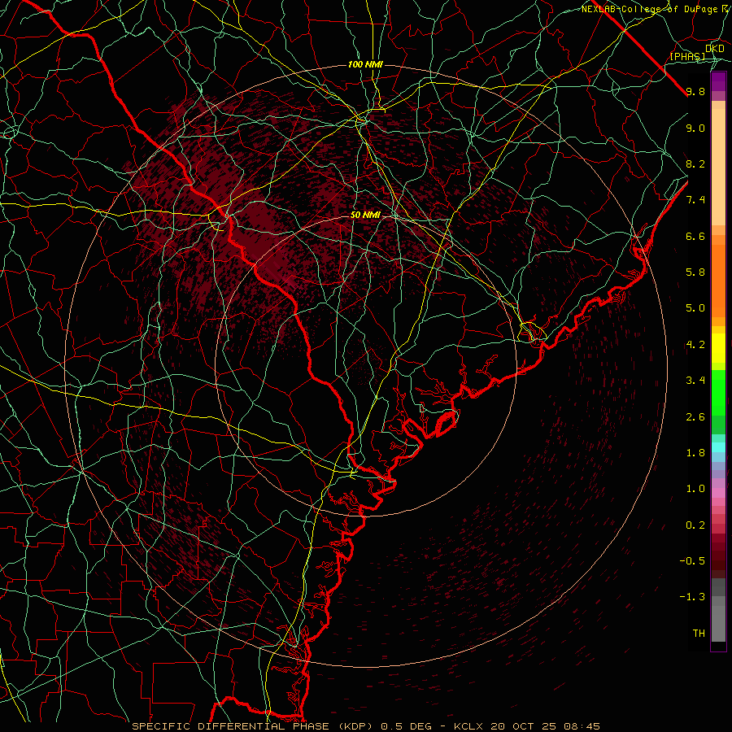The image size is (732, 732).
Task: Click the -1.3 legend scale value
Action: 692,597
